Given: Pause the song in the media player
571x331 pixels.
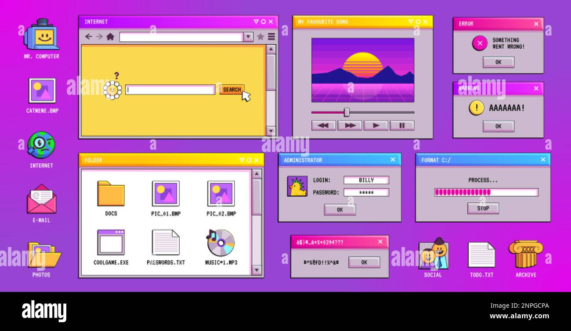Looking at the screenshot, I should coord(402,125).
